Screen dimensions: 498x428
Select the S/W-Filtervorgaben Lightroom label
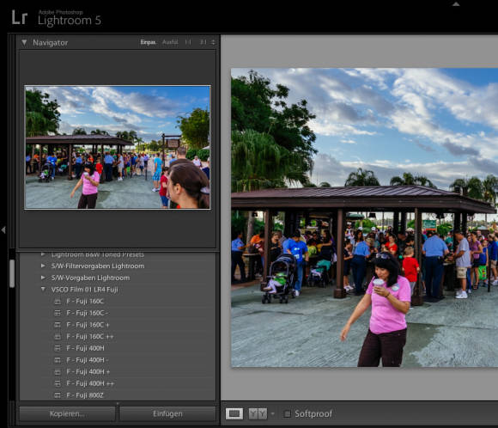98,266
